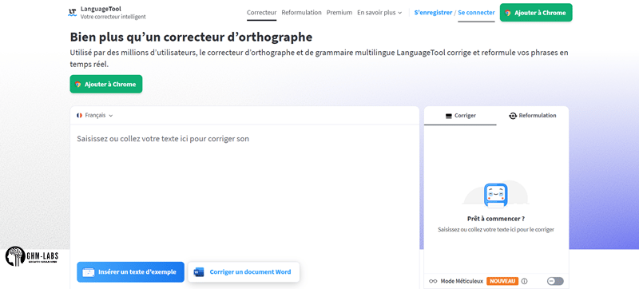Click the header Ajouter à Chrome button
This screenshot has height=289, width=639.
coord(536,13)
